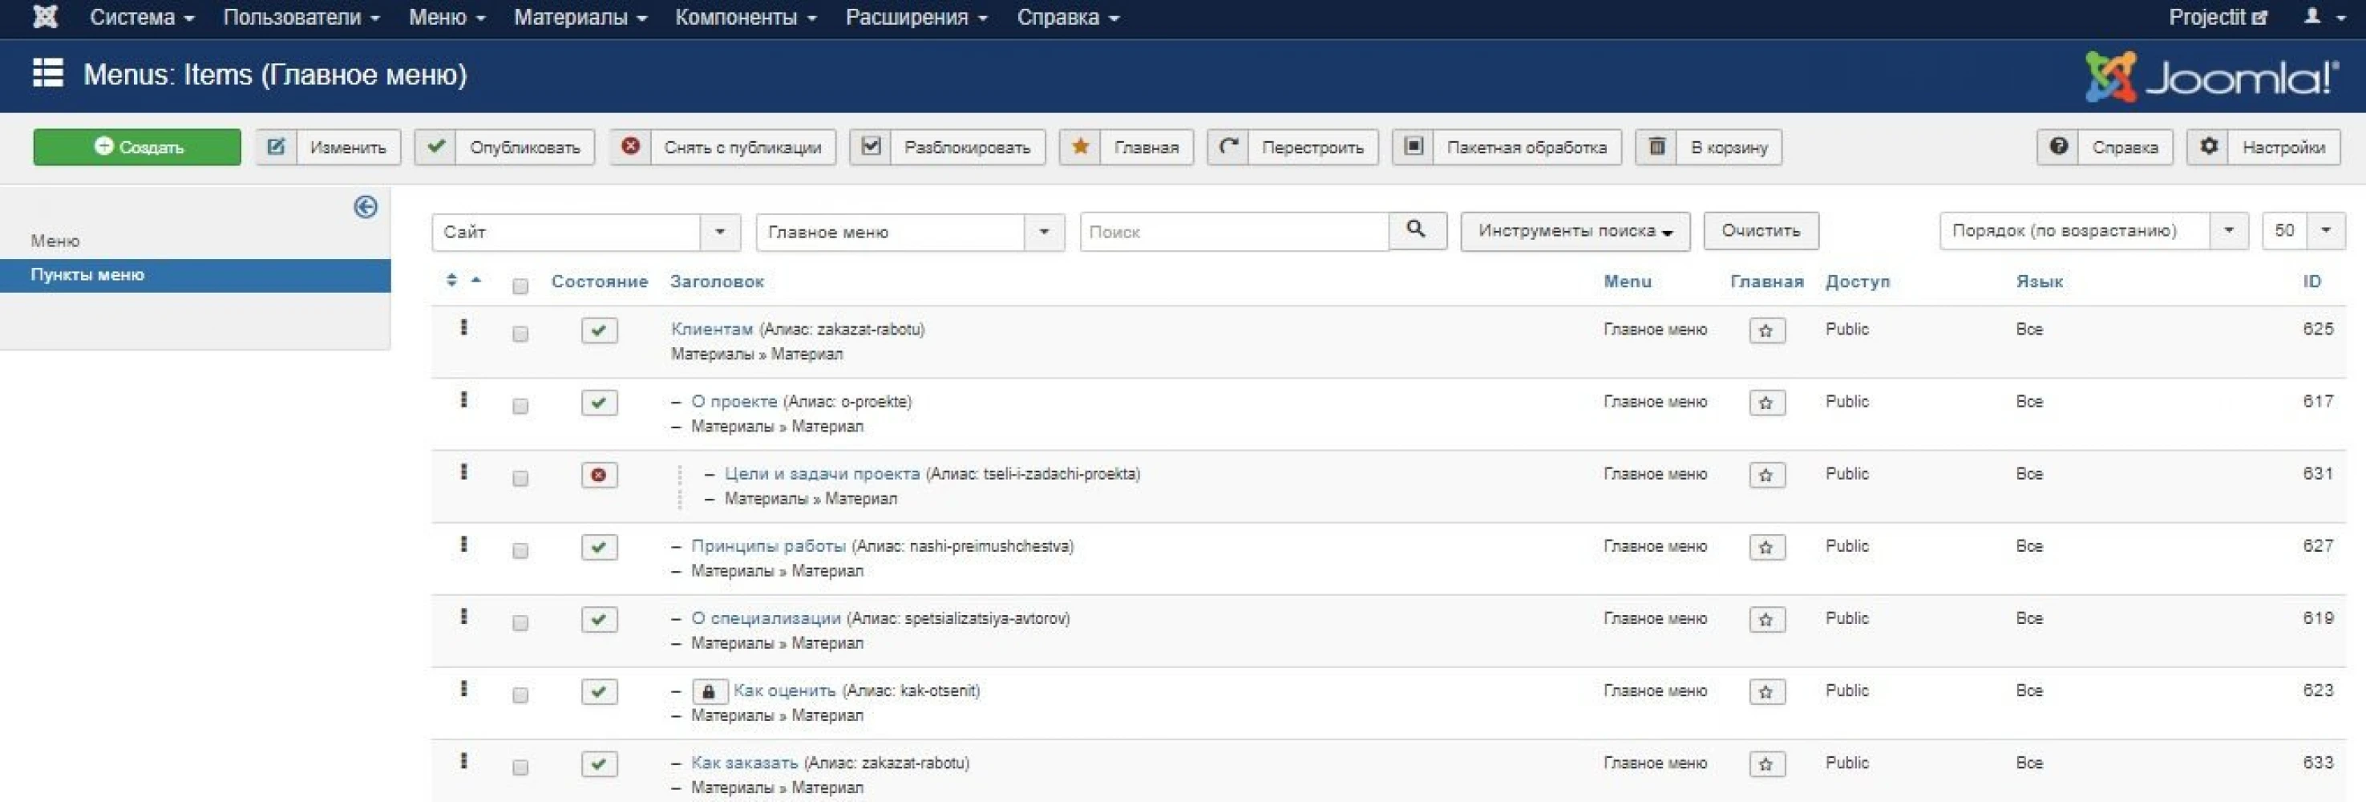Image resolution: width=2366 pixels, height=802 pixels.
Task: Collapse the sidebar with the arrow icon
Action: (366, 207)
